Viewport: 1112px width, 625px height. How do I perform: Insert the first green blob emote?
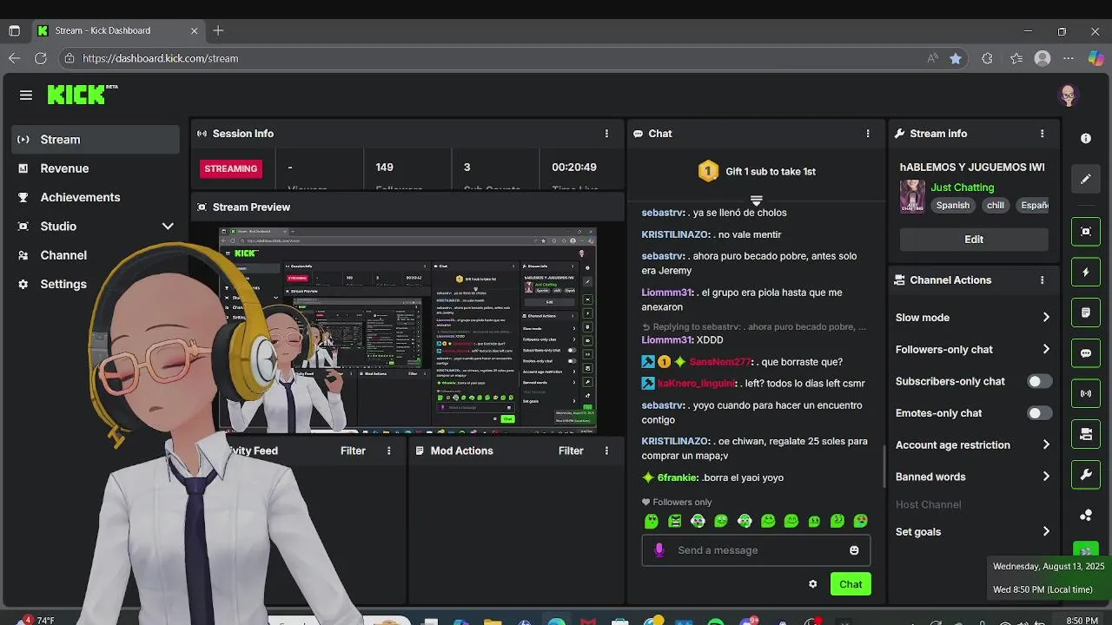point(652,521)
